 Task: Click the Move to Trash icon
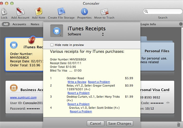104,12
